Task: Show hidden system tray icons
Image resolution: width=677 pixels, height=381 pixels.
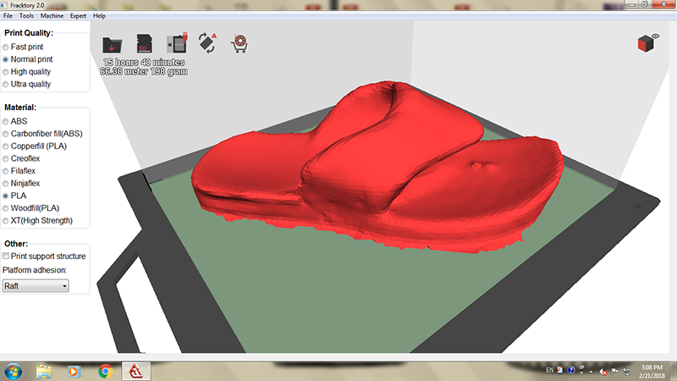Action: [x=592, y=371]
